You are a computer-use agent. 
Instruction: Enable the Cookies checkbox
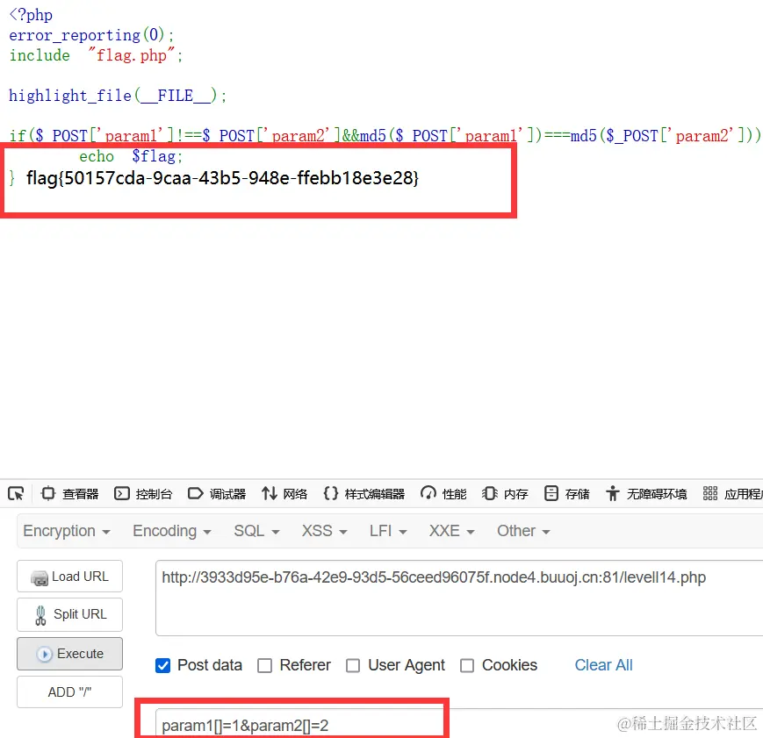coord(467,665)
